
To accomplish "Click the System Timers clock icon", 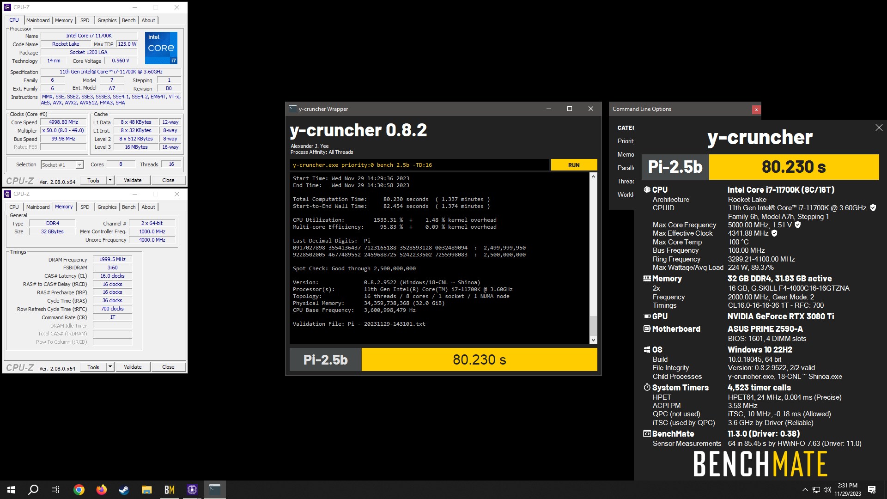I will (647, 388).
